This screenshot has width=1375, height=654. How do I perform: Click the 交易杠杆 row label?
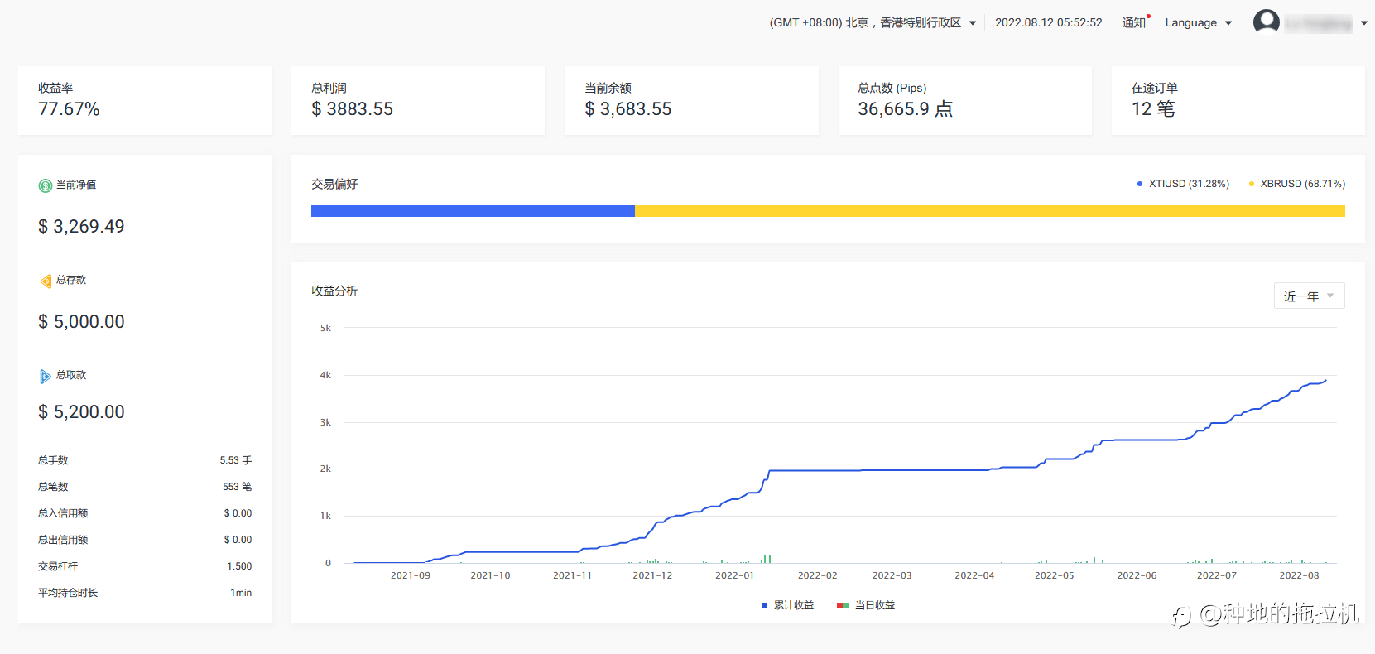click(x=58, y=566)
